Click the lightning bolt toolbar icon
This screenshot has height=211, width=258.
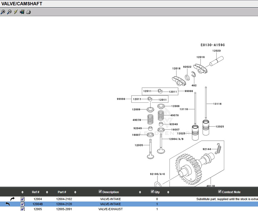pos(16,12)
